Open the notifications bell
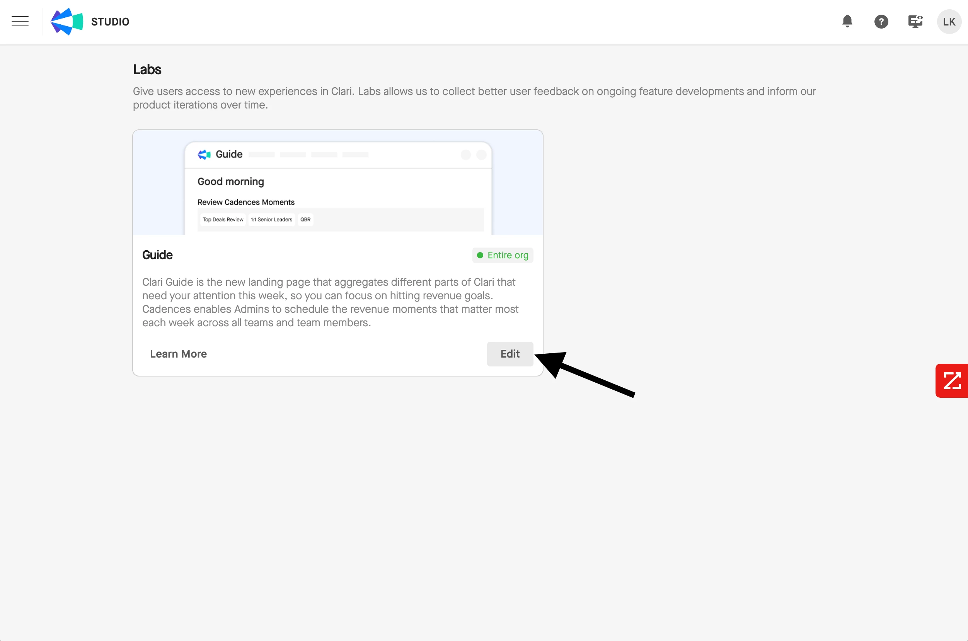The image size is (968, 641). coord(847,21)
